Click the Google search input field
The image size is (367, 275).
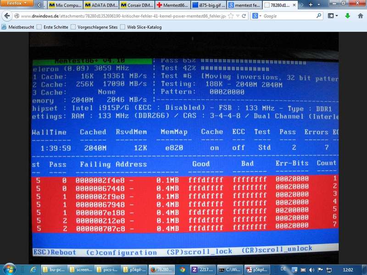[289, 16]
